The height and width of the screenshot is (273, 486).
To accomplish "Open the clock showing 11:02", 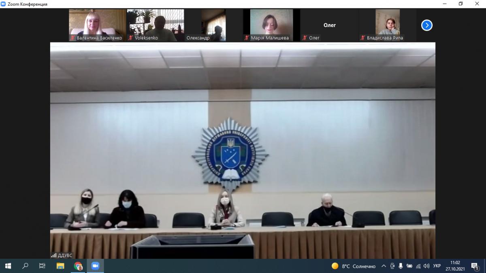I will (x=455, y=266).
